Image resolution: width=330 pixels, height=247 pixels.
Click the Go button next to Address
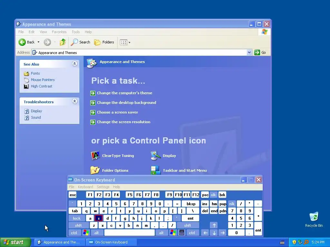click(x=260, y=52)
